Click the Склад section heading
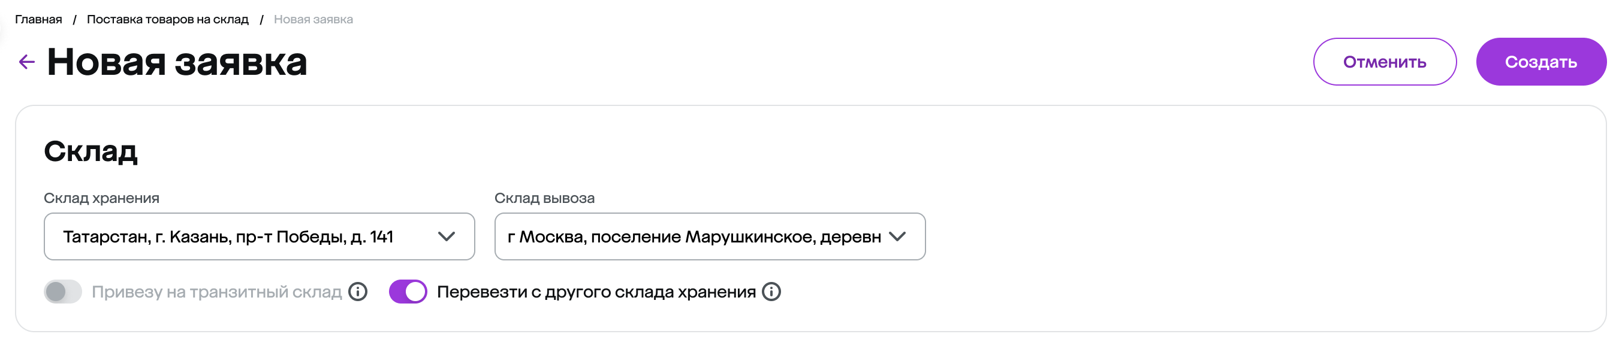The width and height of the screenshot is (1619, 352). (91, 151)
